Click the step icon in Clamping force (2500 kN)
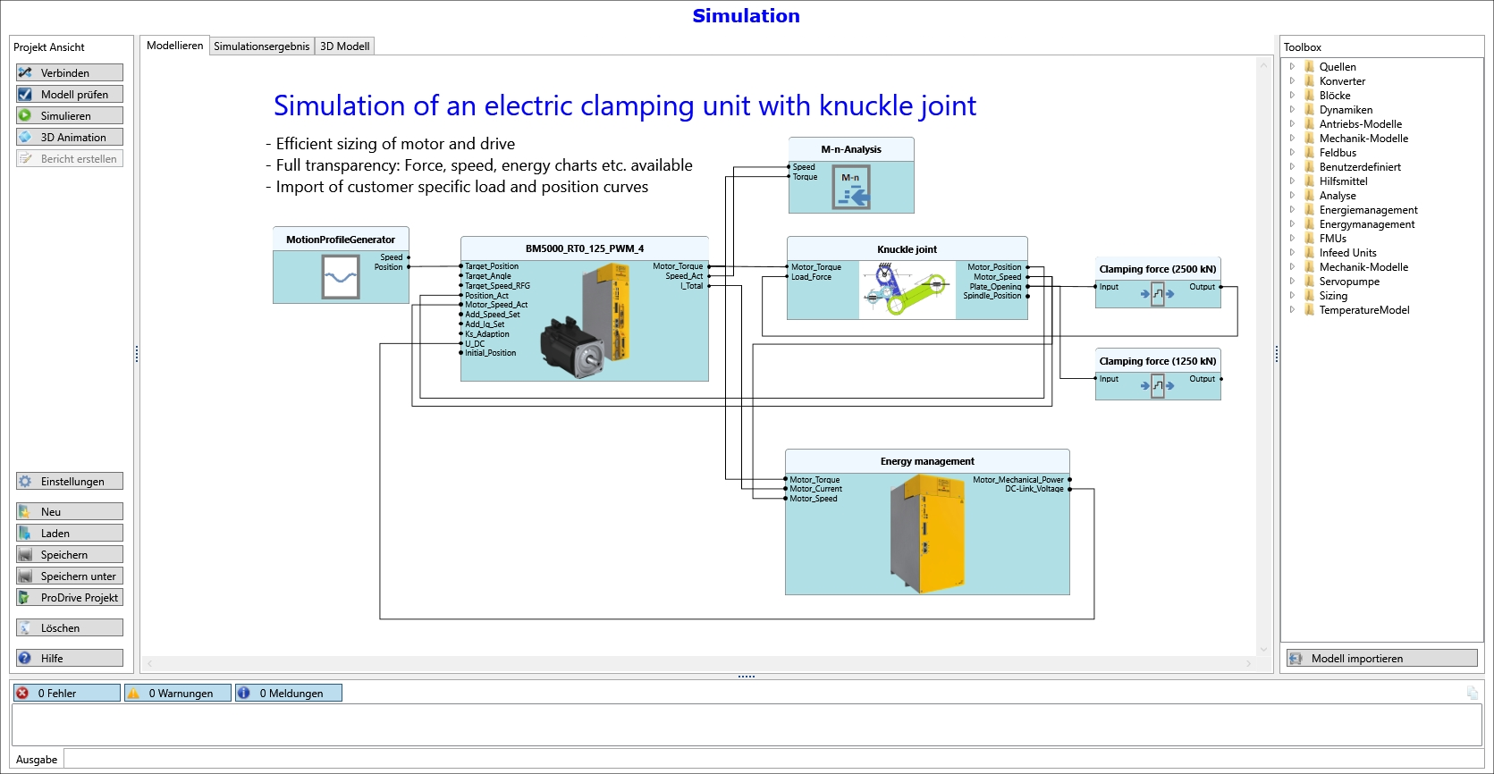1494x774 pixels. pyautogui.click(x=1157, y=294)
